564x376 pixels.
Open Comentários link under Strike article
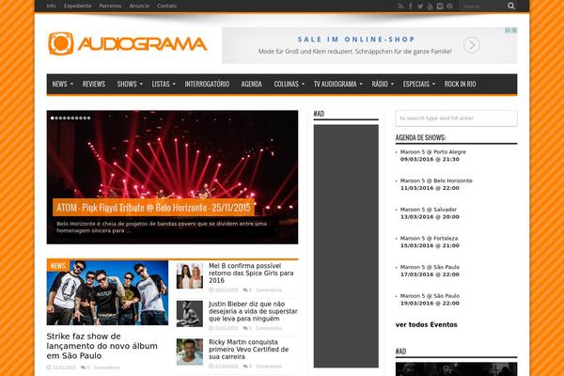point(106,368)
